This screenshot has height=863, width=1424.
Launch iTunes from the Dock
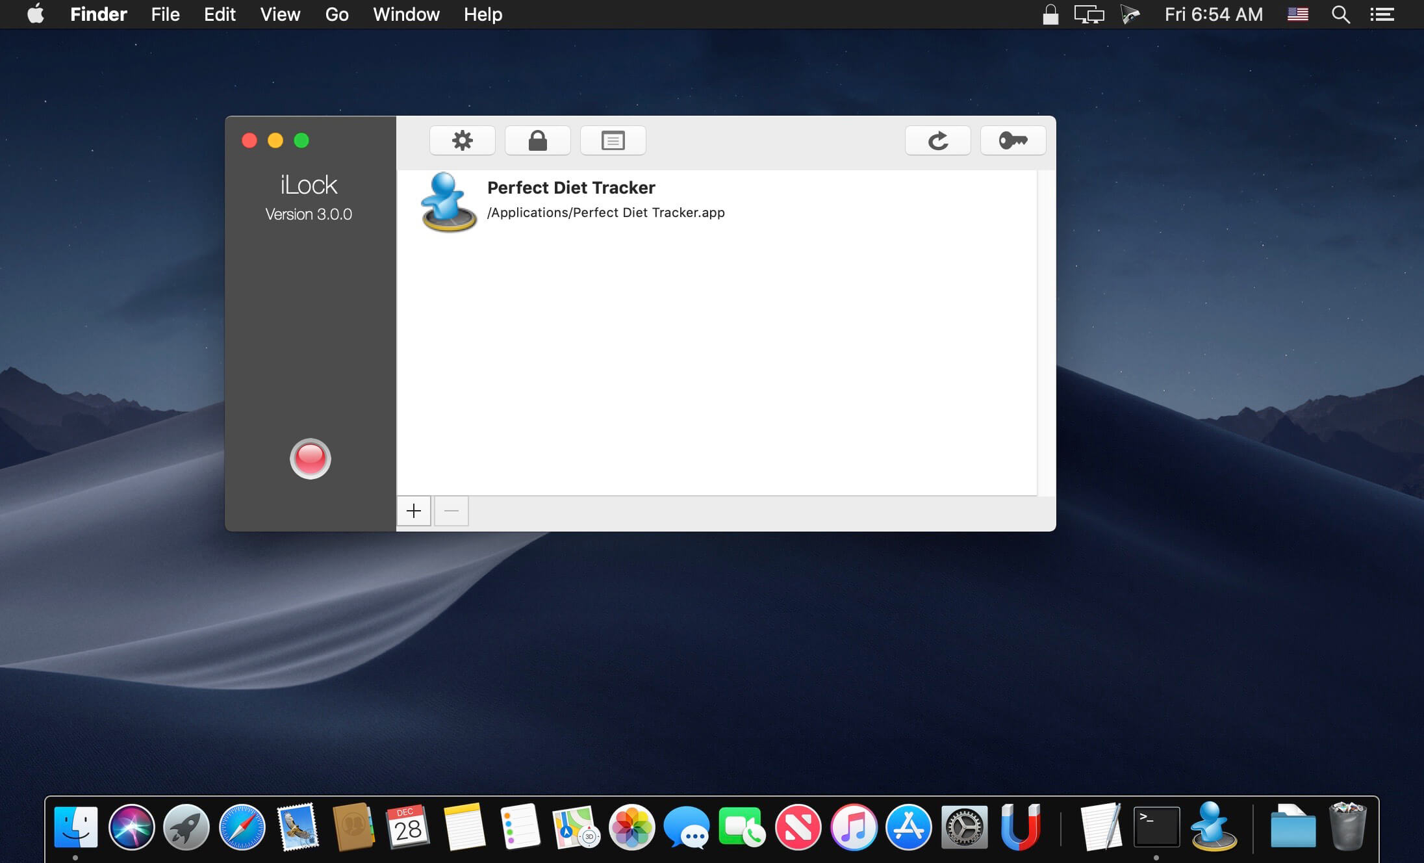point(854,827)
